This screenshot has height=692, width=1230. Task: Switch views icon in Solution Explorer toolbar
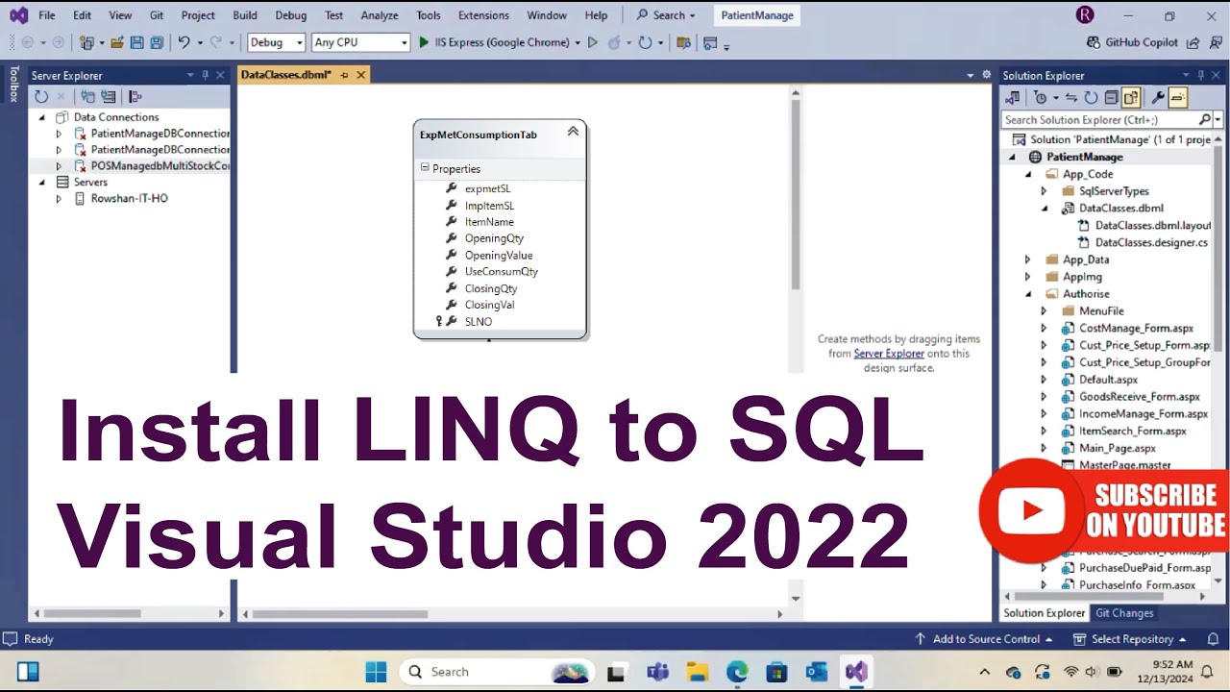[1012, 97]
